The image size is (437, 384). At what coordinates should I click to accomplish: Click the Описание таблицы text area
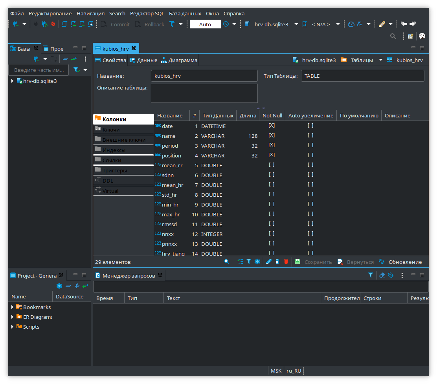pyautogui.click(x=204, y=93)
